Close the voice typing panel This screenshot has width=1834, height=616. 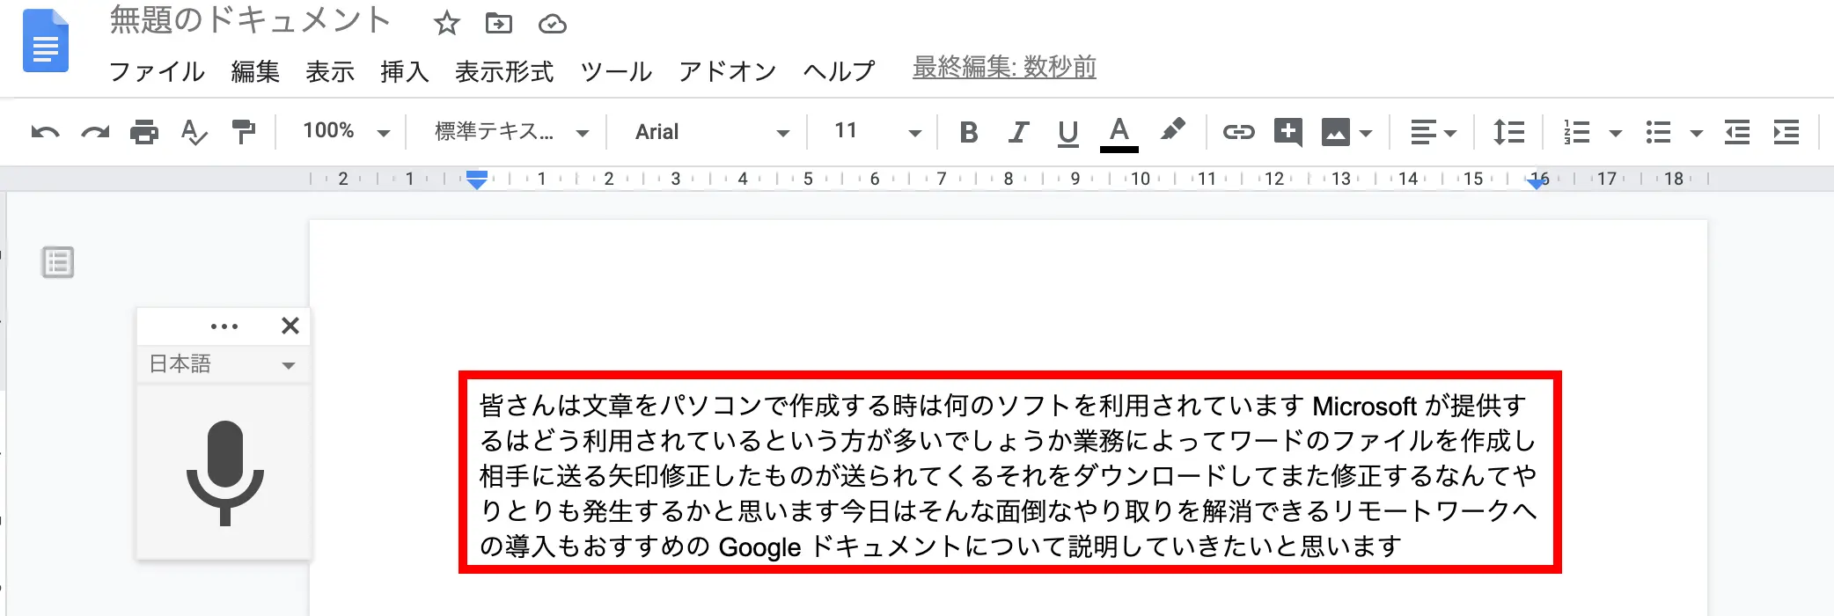click(290, 326)
